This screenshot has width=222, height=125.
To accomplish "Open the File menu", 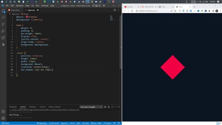I will tap(7, 6).
